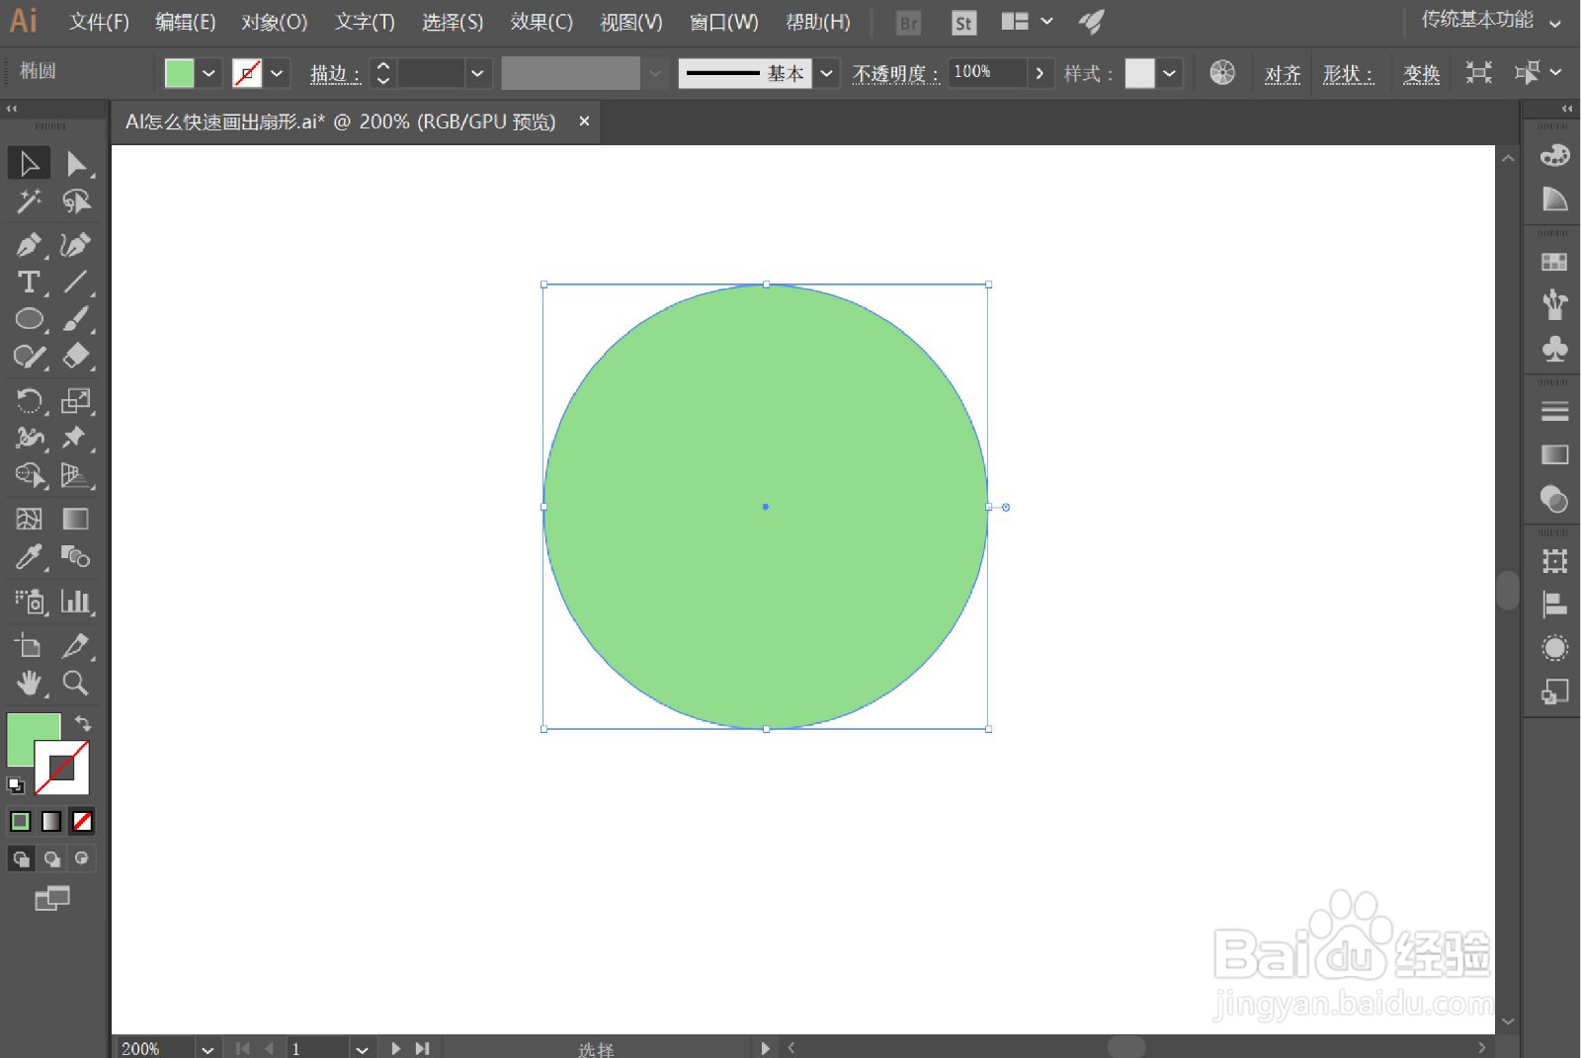
Task: Select the Hand tool
Action: [29, 683]
